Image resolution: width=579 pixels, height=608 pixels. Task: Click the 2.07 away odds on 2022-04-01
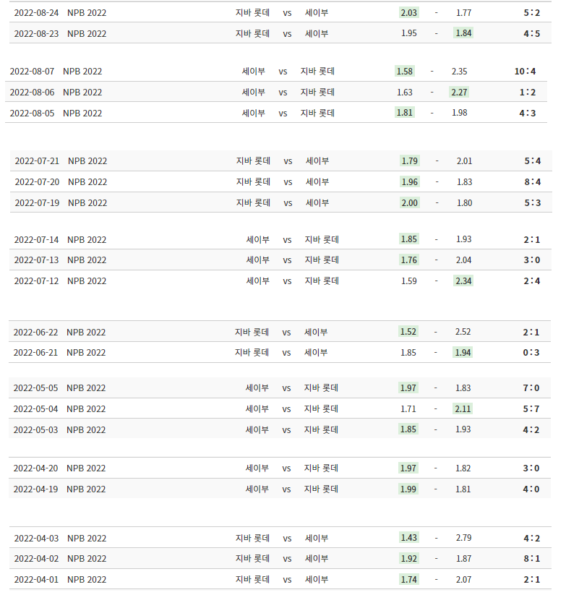[463, 580]
